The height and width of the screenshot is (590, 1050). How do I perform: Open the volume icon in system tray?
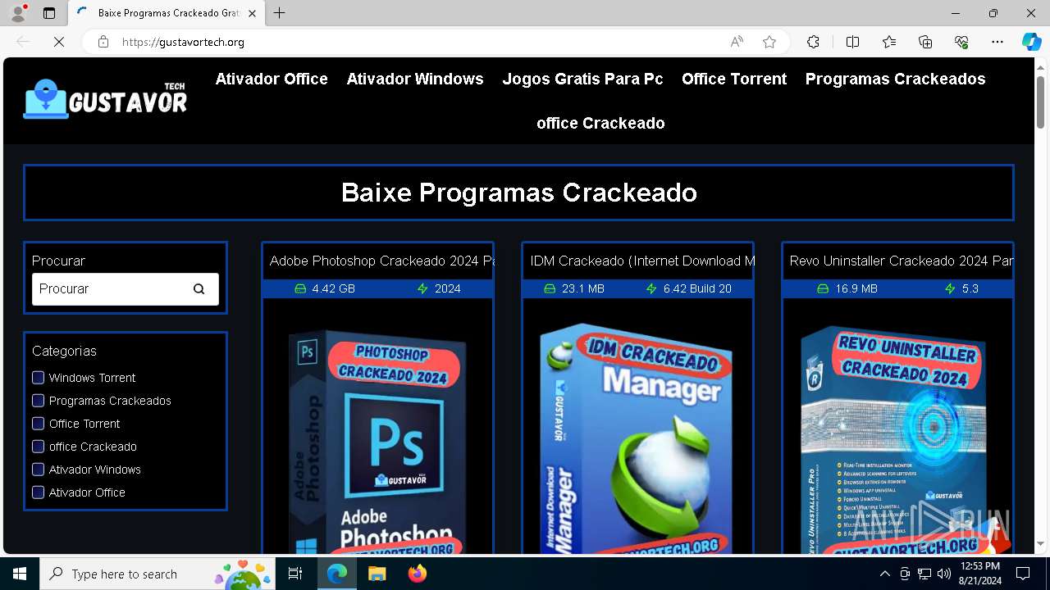944,574
